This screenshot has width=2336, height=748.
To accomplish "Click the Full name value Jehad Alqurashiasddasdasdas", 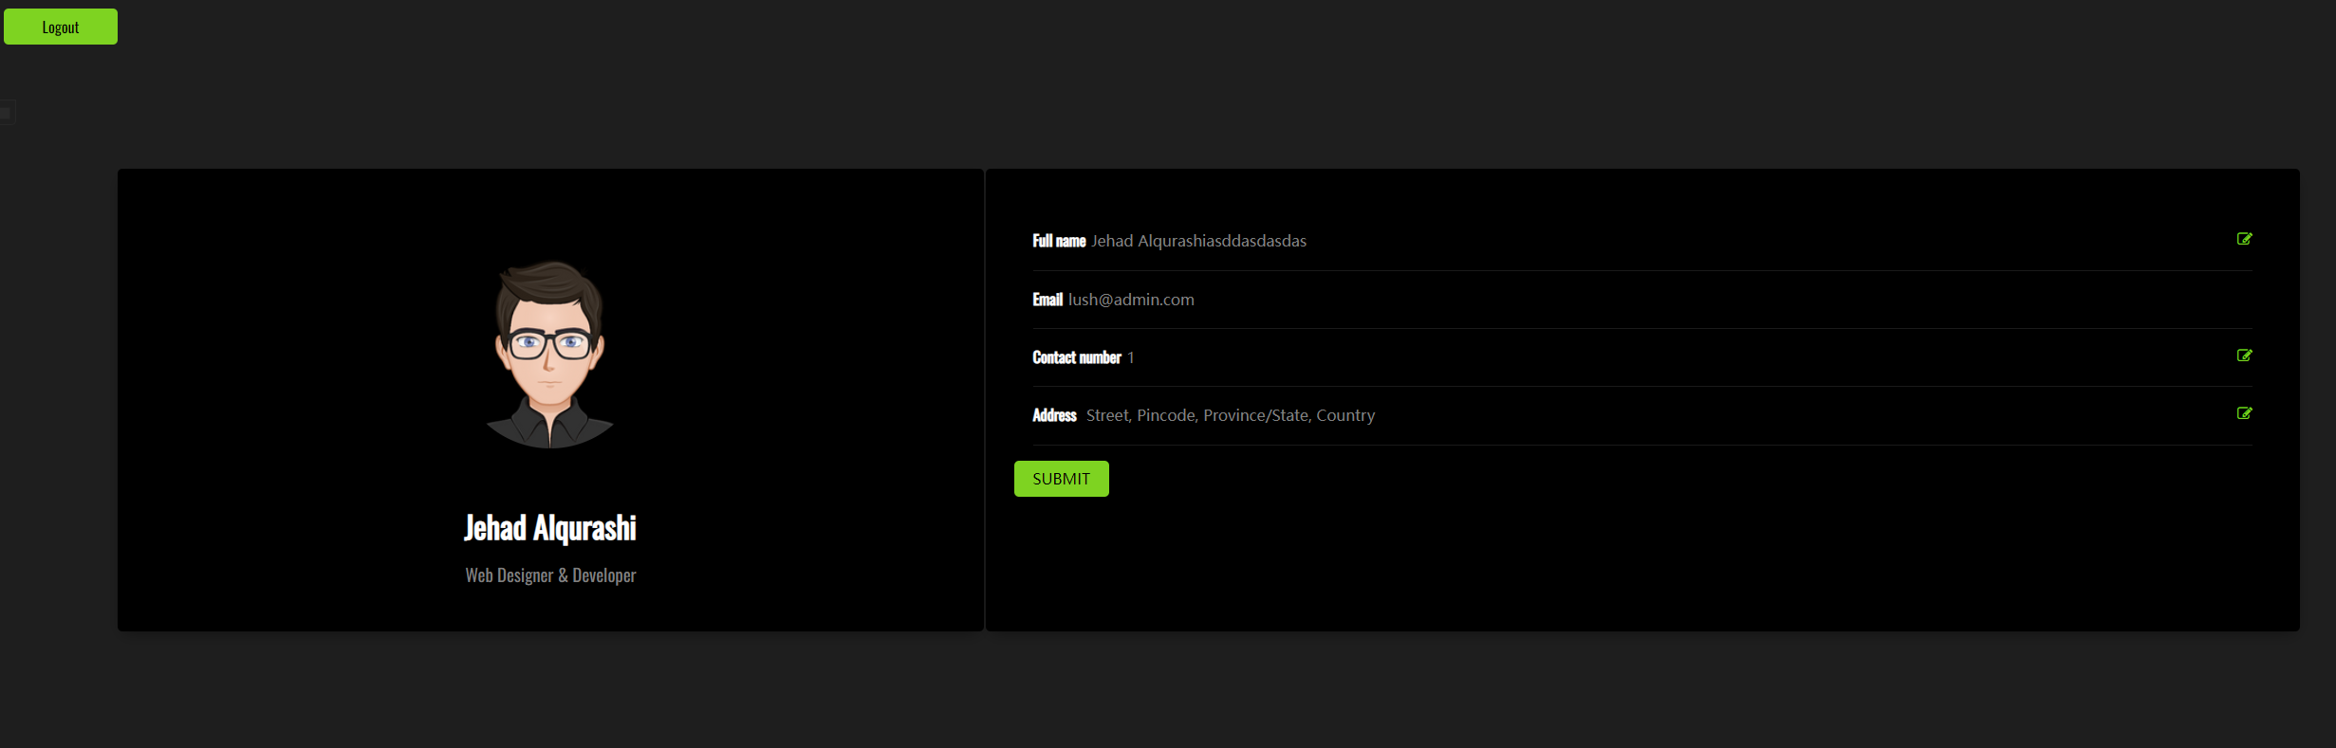I will click(x=1198, y=241).
